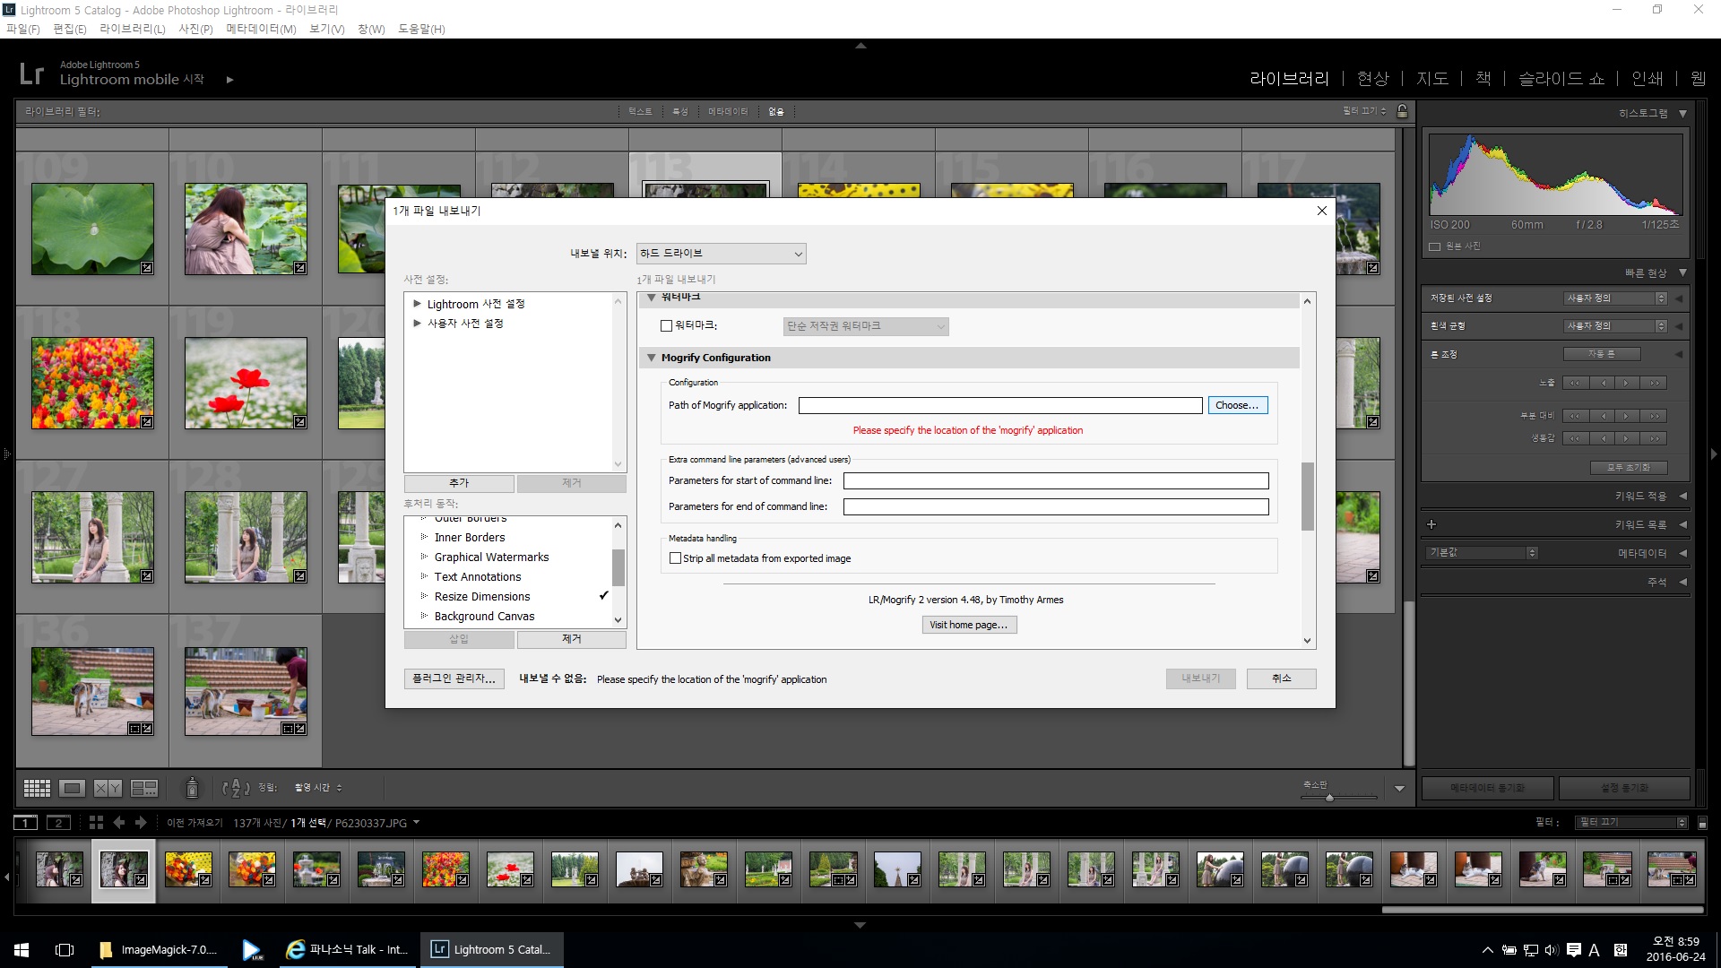Click Choose... button for Mogrify path
This screenshot has height=968, width=1721.
pos(1237,406)
